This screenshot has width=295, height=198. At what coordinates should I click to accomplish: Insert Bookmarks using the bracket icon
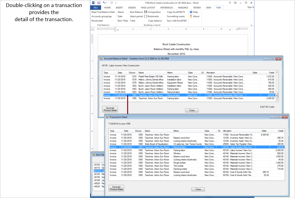coord(151,16)
